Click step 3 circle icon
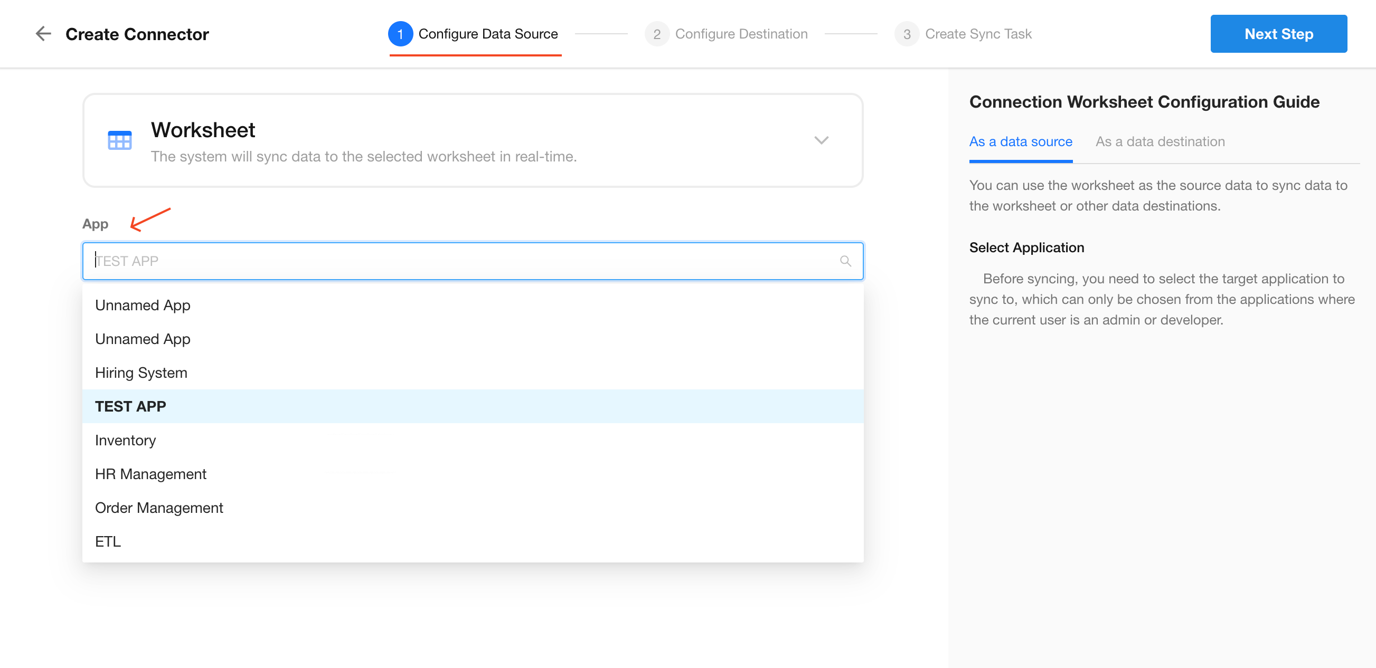The height and width of the screenshot is (668, 1376). (x=907, y=34)
